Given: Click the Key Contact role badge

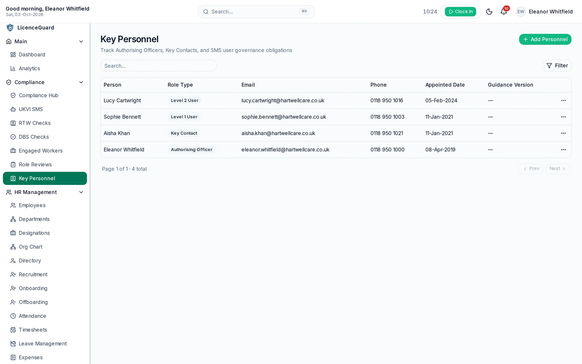Looking at the screenshot, I should click(x=184, y=133).
